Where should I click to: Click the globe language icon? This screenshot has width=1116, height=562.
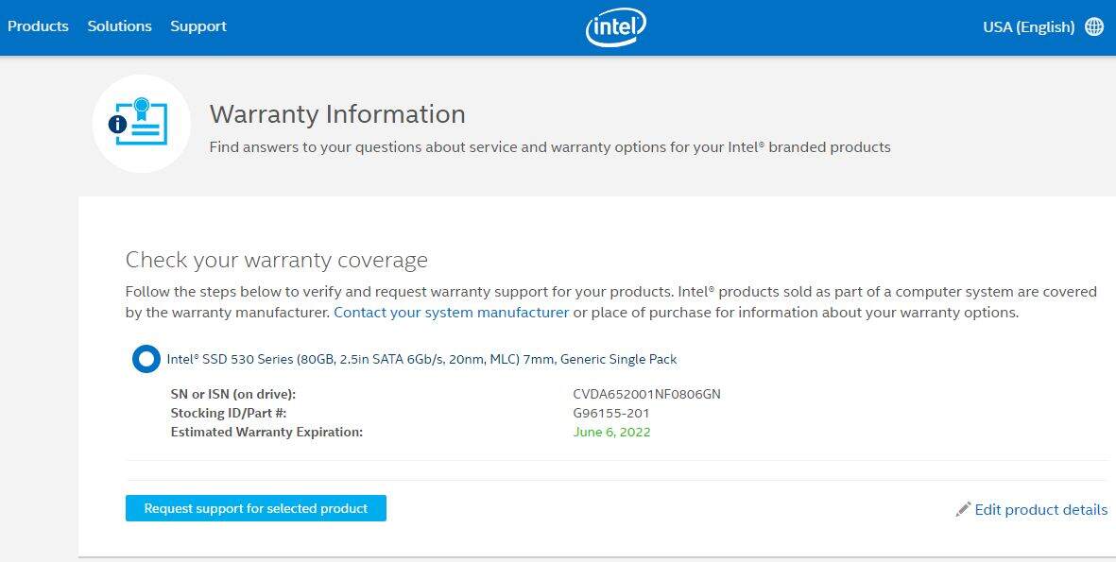(x=1094, y=26)
